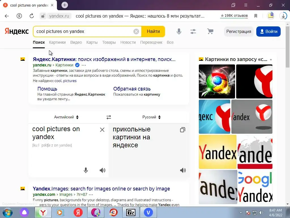Start voice search with microphone icon
This screenshot has width=290, height=218.
point(179,32)
